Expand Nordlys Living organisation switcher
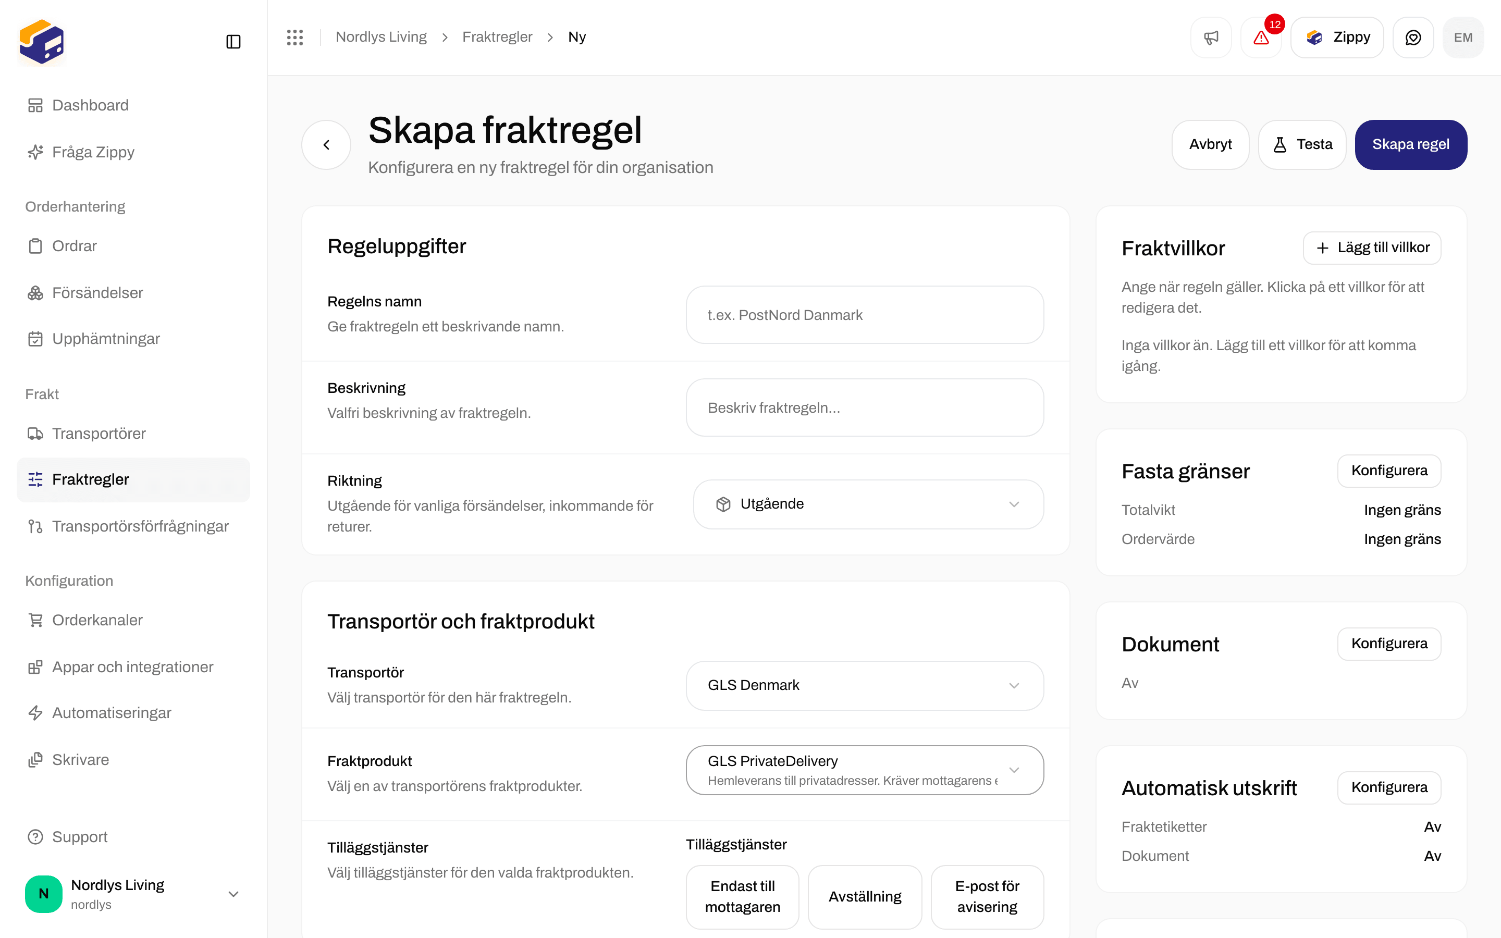This screenshot has width=1501, height=938. (x=133, y=894)
